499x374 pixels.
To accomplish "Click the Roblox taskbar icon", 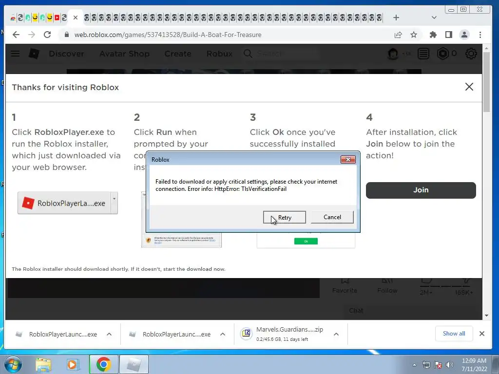I will [134, 364].
